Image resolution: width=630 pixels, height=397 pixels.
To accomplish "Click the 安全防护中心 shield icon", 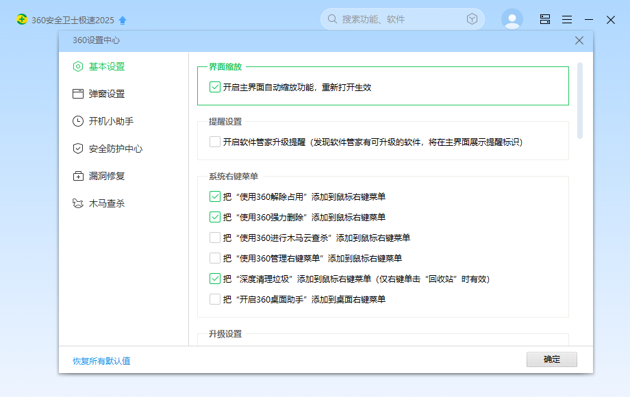I will pos(78,149).
